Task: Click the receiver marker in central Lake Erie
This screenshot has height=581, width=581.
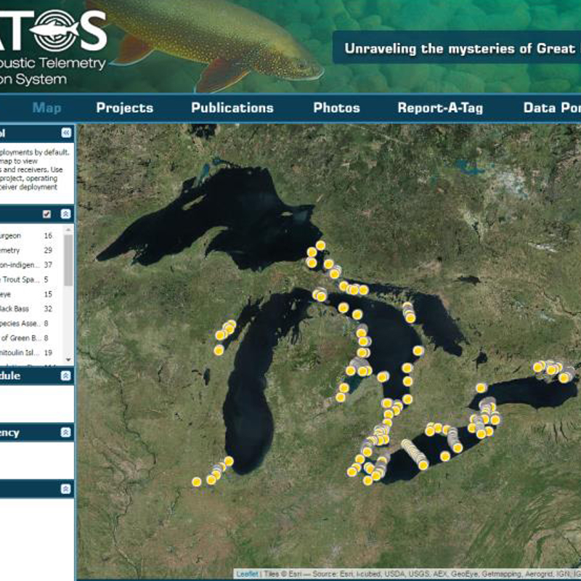Action: pos(445,456)
